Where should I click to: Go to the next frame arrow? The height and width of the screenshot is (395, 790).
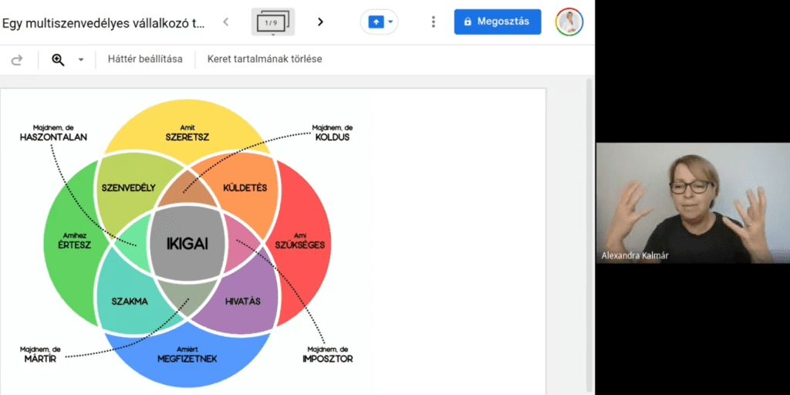tap(320, 22)
